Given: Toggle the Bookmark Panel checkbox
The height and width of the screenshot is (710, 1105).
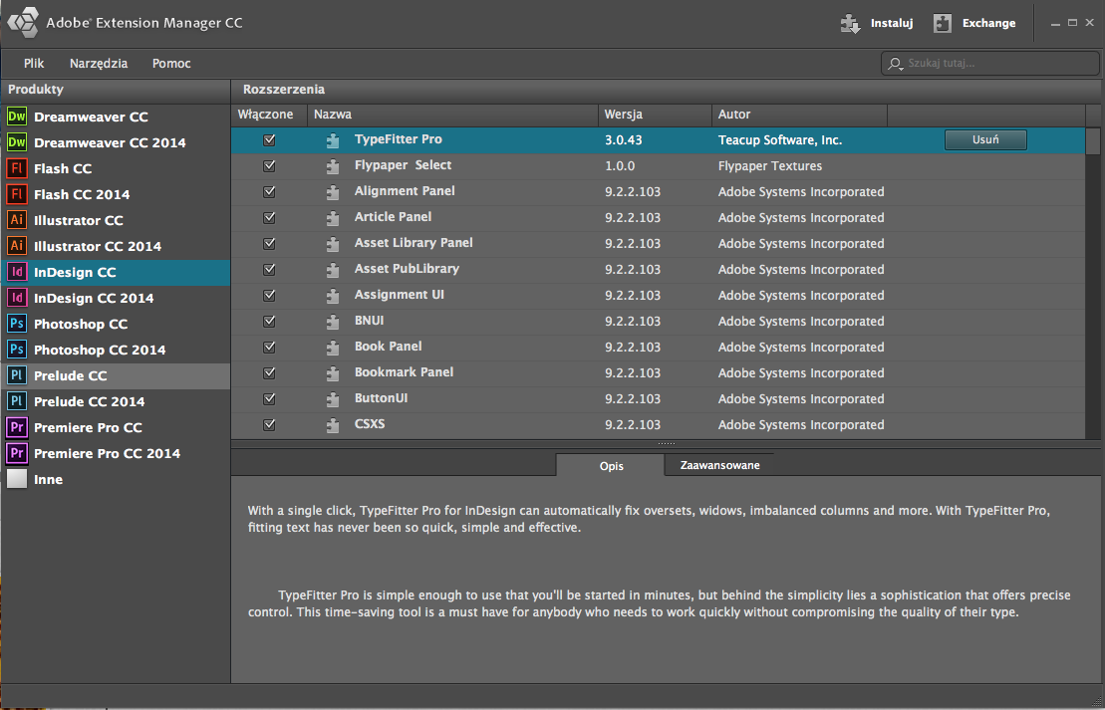Looking at the screenshot, I should [x=269, y=373].
